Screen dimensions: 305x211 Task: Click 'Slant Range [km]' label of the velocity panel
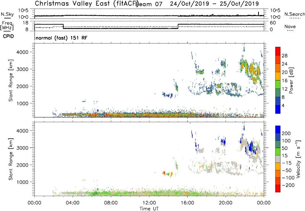(x=11, y=159)
